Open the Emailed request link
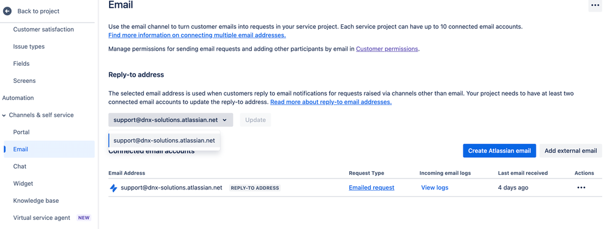The image size is (609, 229). coord(371,188)
